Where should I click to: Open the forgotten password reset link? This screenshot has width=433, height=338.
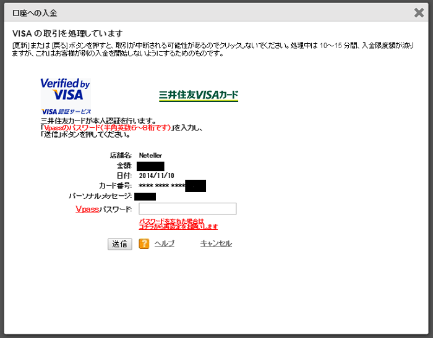click(178, 224)
